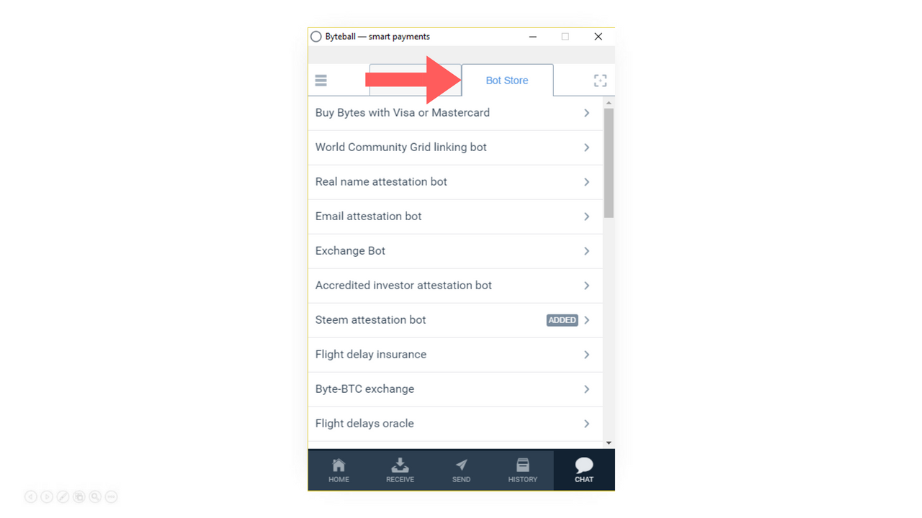922x518 pixels.
Task: Open the History icon
Action: [x=523, y=471]
